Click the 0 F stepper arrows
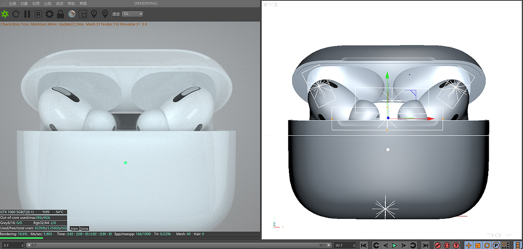This screenshot has width=523, height=249. [22, 245]
